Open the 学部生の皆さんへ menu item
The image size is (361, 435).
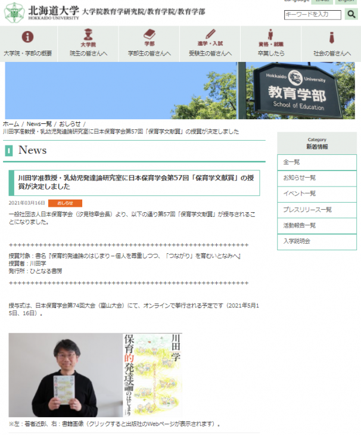(149, 53)
